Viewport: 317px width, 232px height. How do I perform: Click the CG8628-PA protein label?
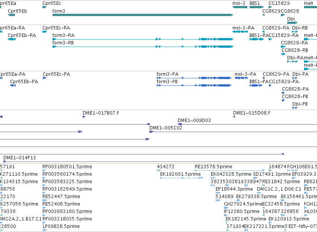tap(295, 89)
